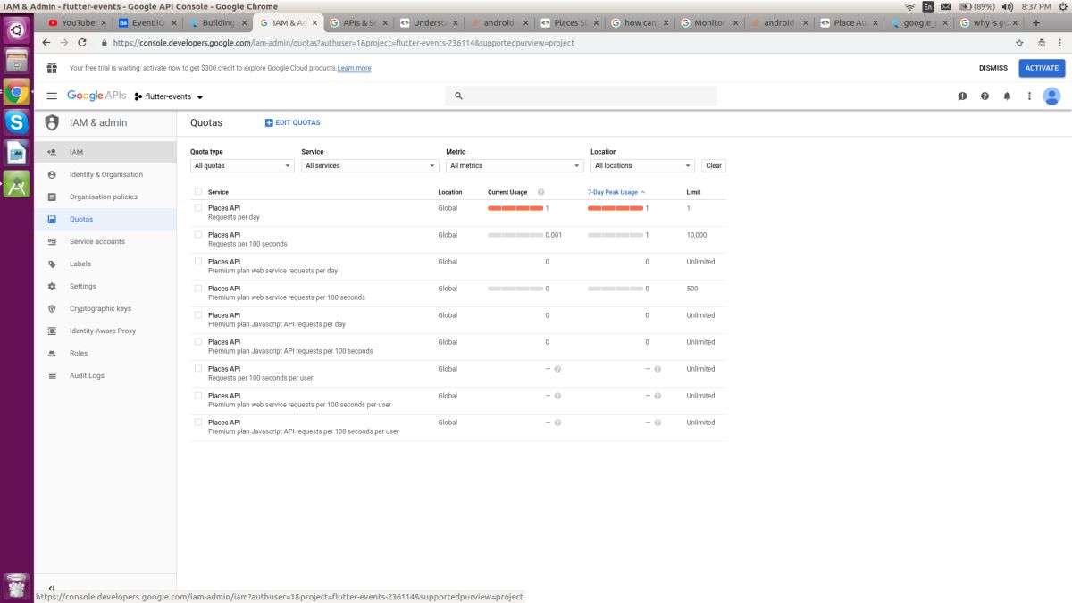Click 7-Day Peak Usage bar for Requests per day
Screen dimensions: 1072x603
click(616, 208)
